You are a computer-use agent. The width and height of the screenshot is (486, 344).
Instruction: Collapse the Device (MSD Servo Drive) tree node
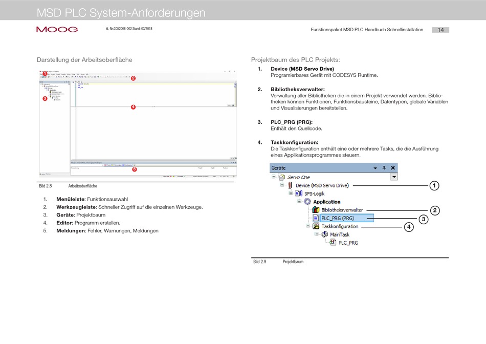pyautogui.click(x=282, y=185)
